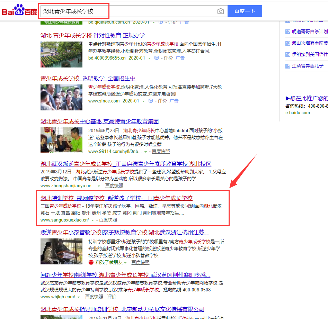Viewport: 328px width, 326px height.
Task: Click e.baidu.com link
Action: [298, 112]
